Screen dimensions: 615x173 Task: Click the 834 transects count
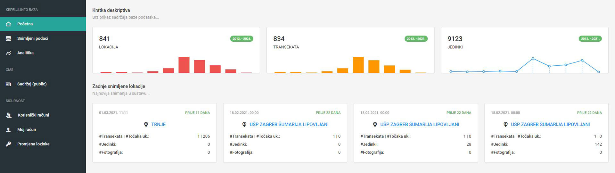279,39
